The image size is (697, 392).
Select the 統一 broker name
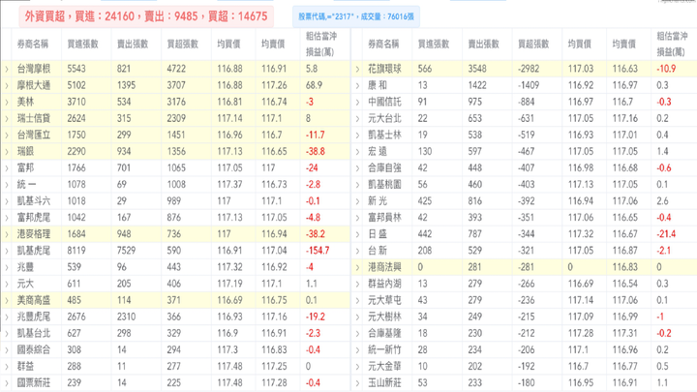(27, 185)
